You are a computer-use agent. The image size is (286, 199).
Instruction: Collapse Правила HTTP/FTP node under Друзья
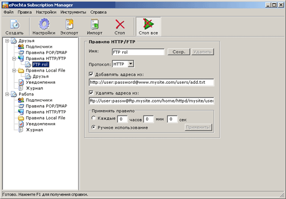[x=14, y=58]
